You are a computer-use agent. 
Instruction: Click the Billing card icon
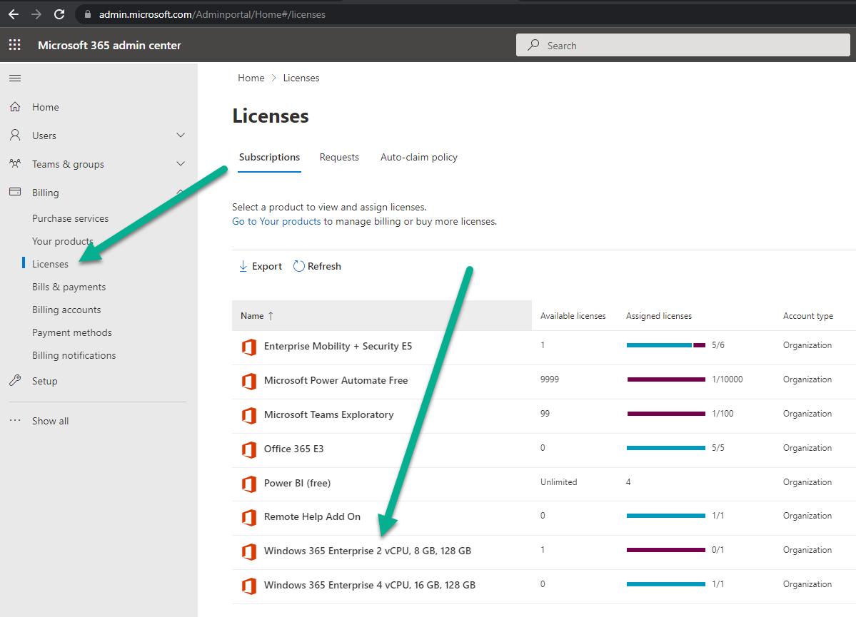coord(15,192)
